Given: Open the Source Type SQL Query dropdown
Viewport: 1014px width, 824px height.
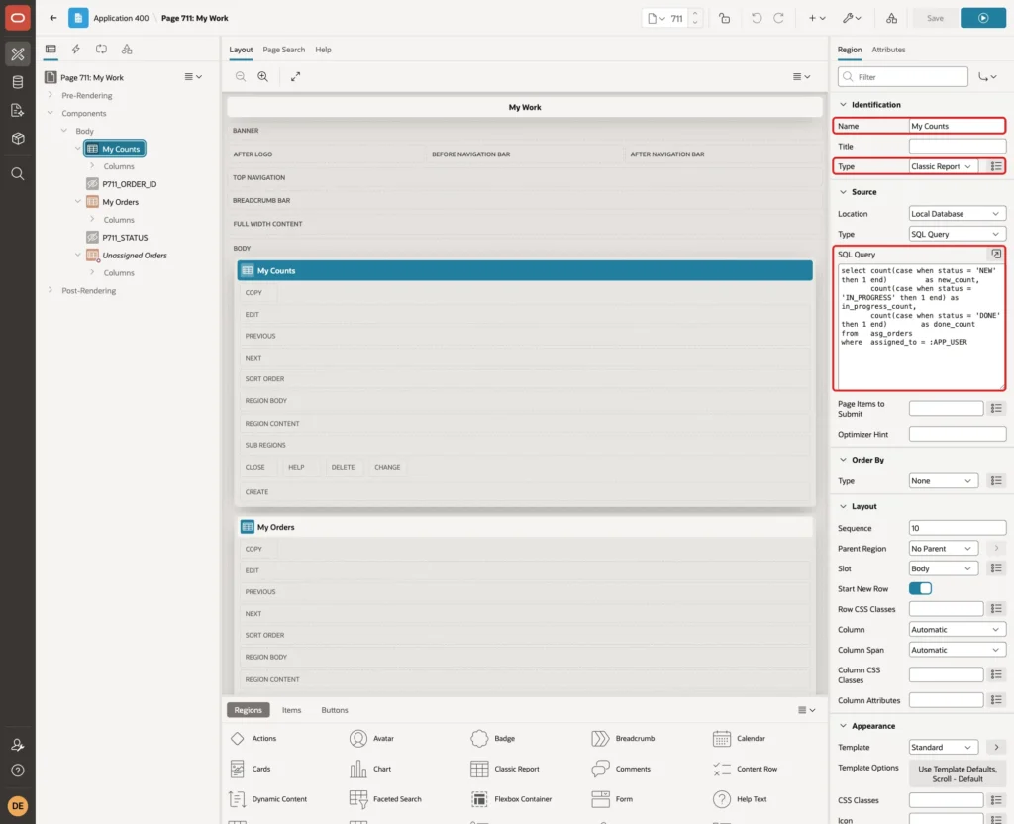Looking at the screenshot, I should pos(958,234).
